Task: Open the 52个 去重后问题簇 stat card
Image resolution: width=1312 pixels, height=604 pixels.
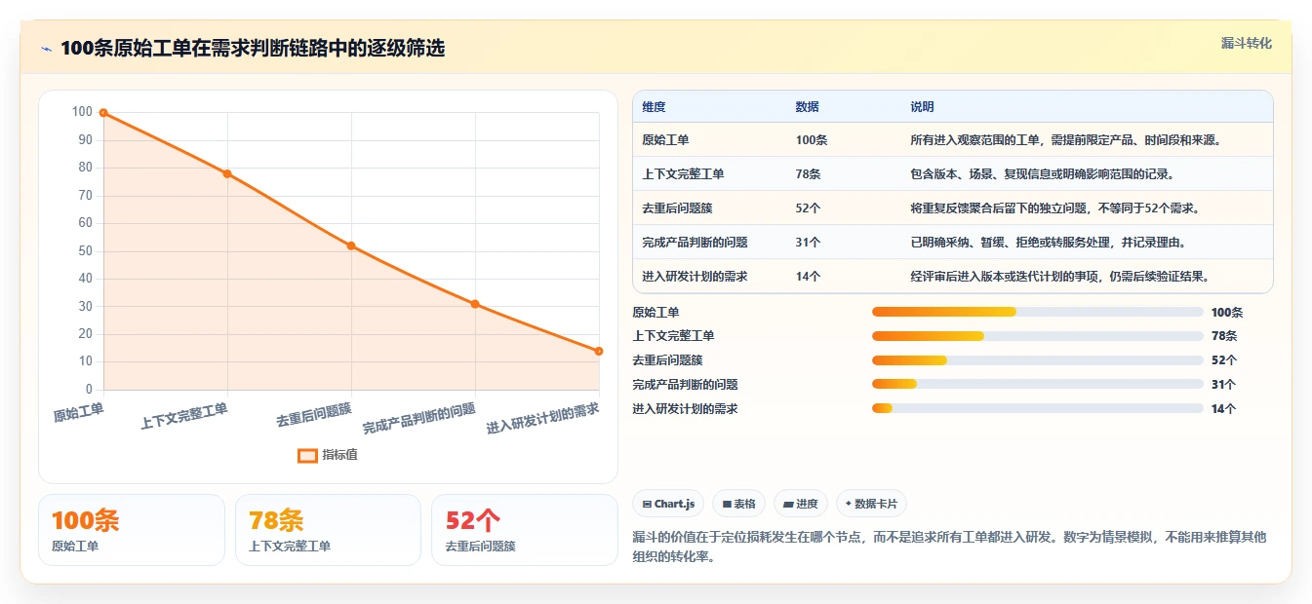Action: coord(525,530)
